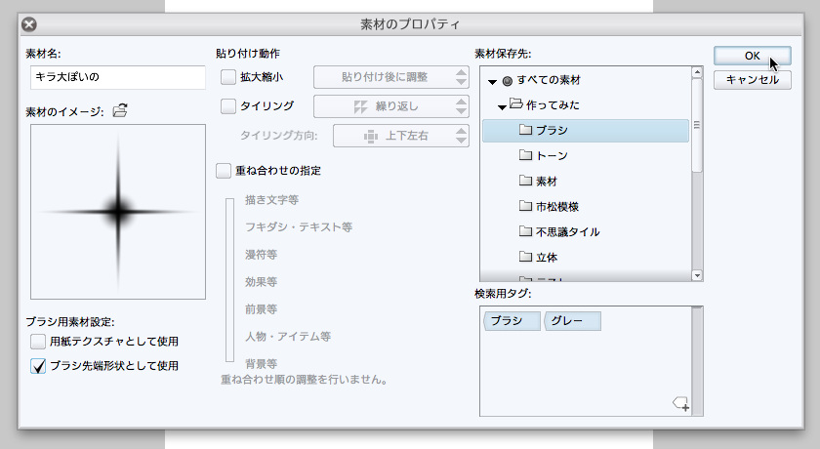Click the add search tag icon
Image resolution: width=820 pixels, height=449 pixels.
pos(681,403)
